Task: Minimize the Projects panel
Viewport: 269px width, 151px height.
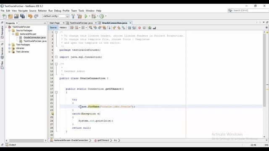Action: pyautogui.click(x=45, y=23)
